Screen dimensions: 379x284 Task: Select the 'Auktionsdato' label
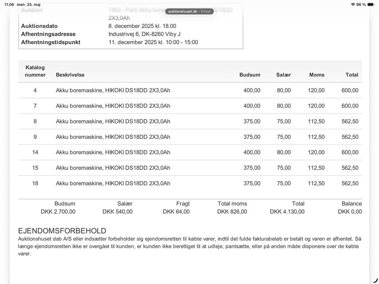(39, 26)
